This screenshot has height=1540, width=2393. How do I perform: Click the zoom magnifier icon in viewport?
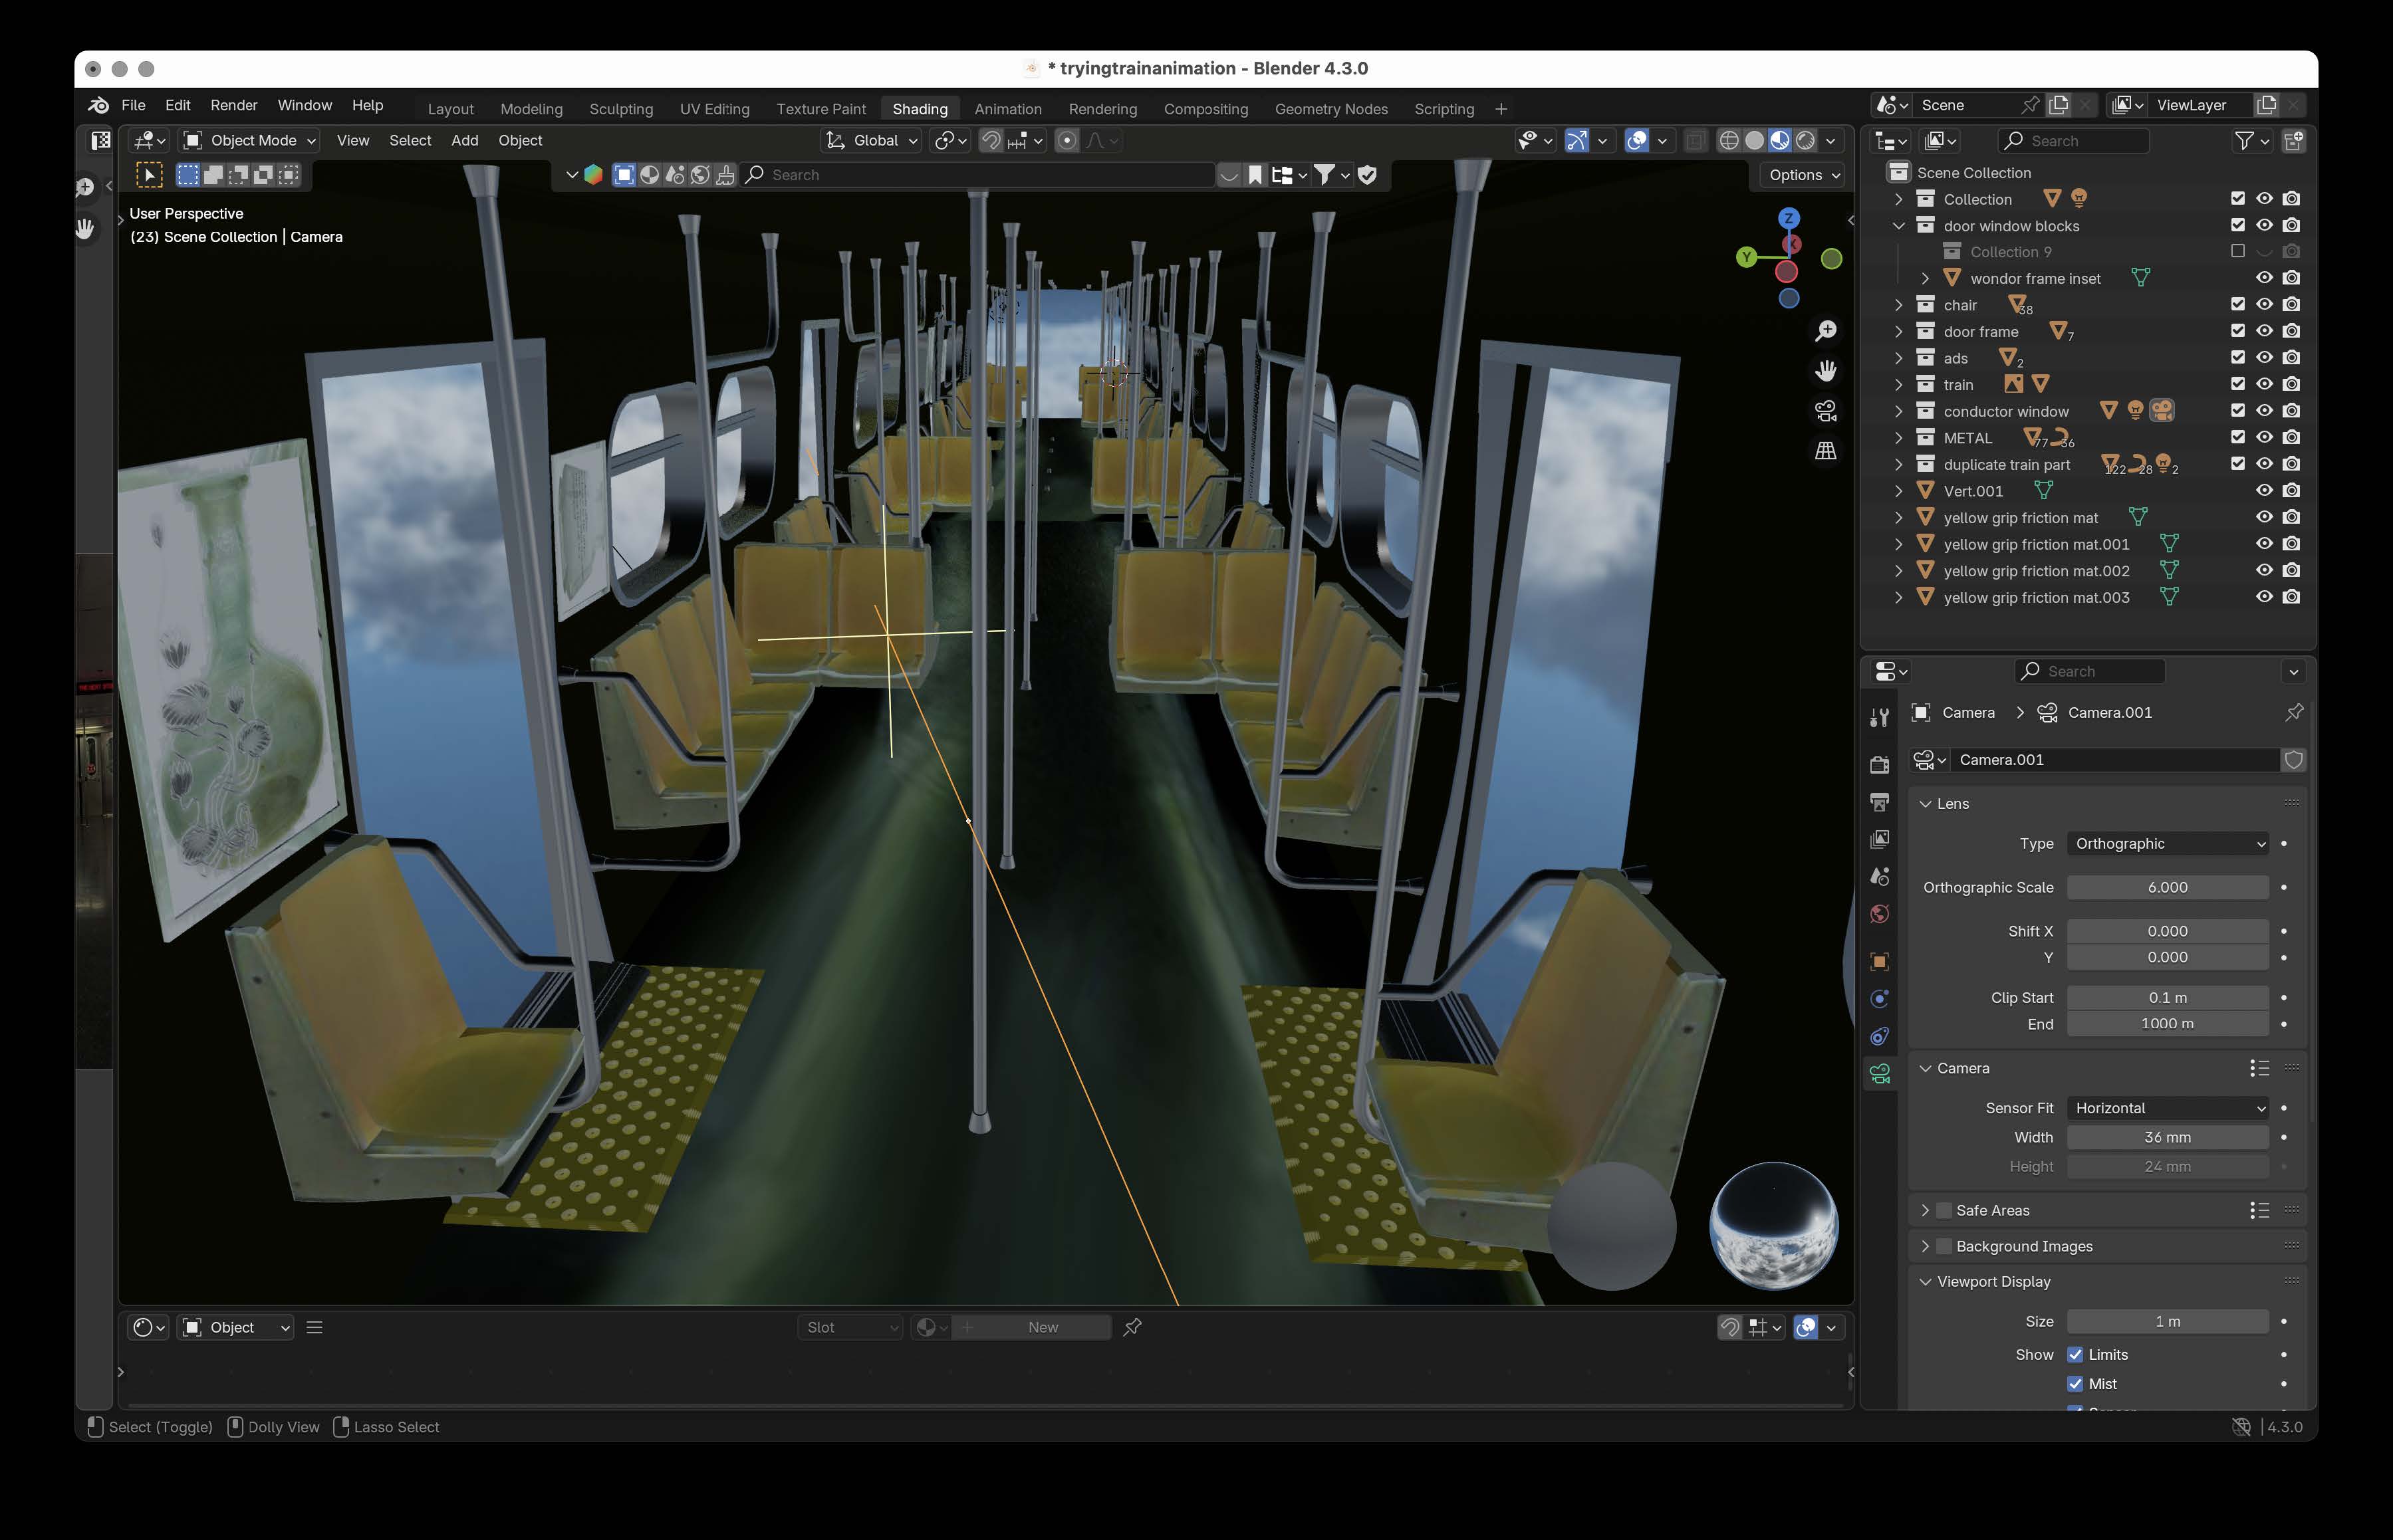pos(1825,331)
